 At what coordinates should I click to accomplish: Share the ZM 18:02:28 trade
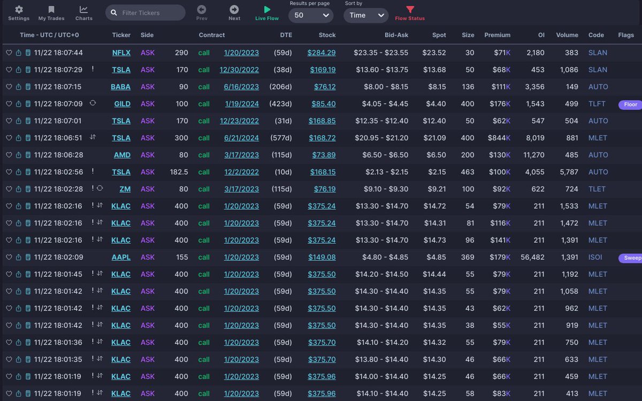pyautogui.click(x=19, y=189)
